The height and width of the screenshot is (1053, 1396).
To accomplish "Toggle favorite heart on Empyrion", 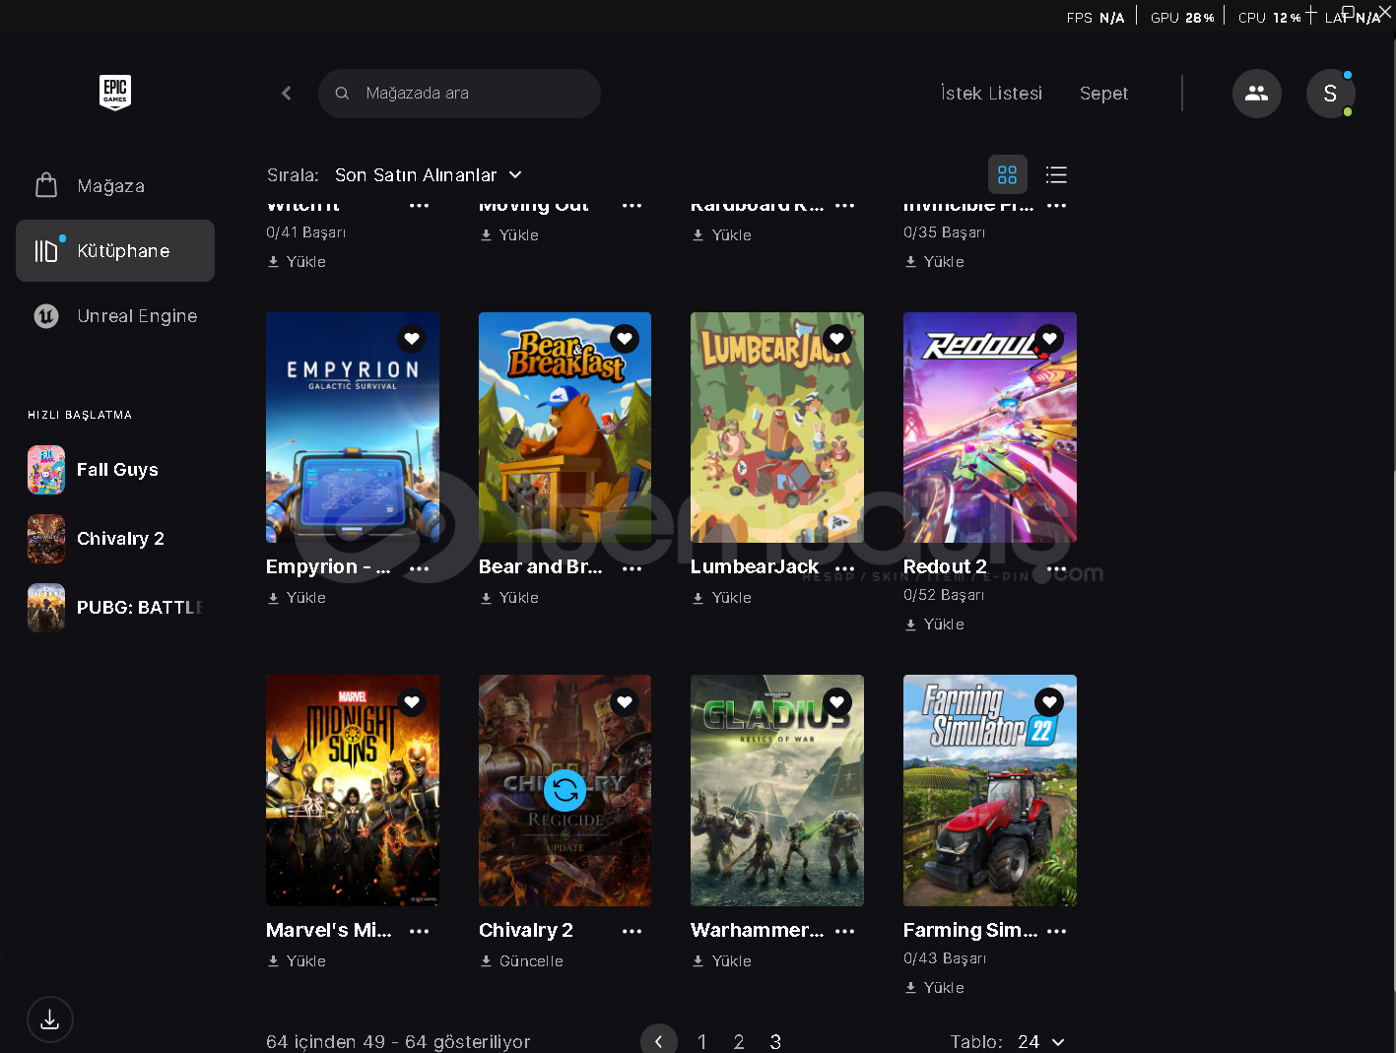I will (x=412, y=339).
